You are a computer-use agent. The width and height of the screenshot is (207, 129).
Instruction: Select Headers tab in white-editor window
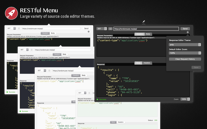point(76,75)
